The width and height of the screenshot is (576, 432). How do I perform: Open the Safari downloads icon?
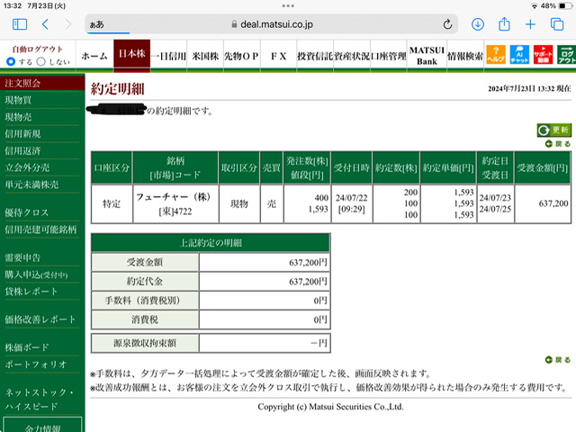pyautogui.click(x=478, y=24)
